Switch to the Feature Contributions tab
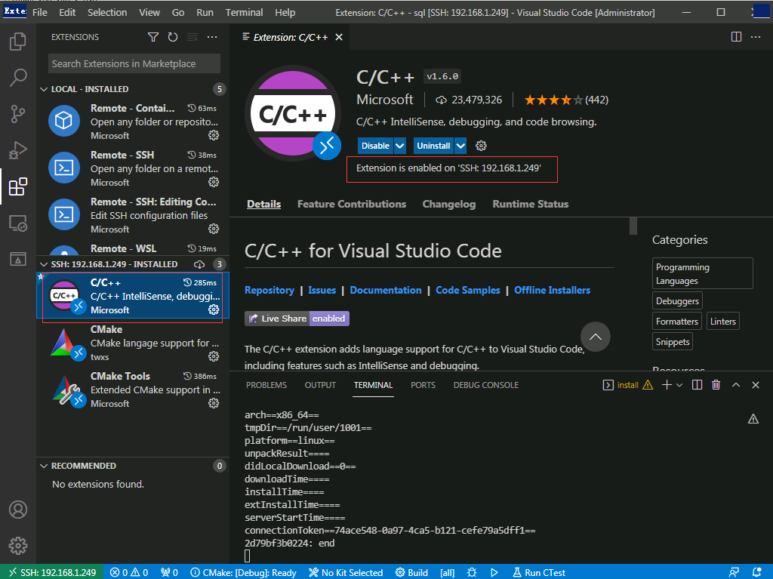Screen dimensions: 773x579 (352, 204)
